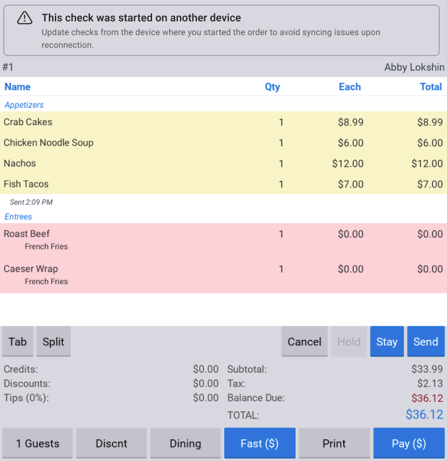Choose Fast ($) cash payment

click(259, 443)
